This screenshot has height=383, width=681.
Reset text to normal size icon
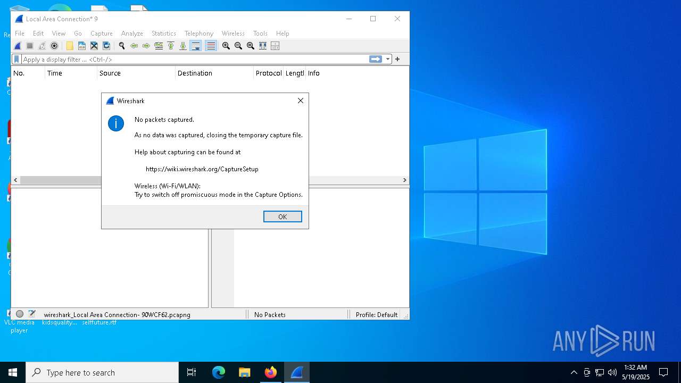[x=251, y=46]
